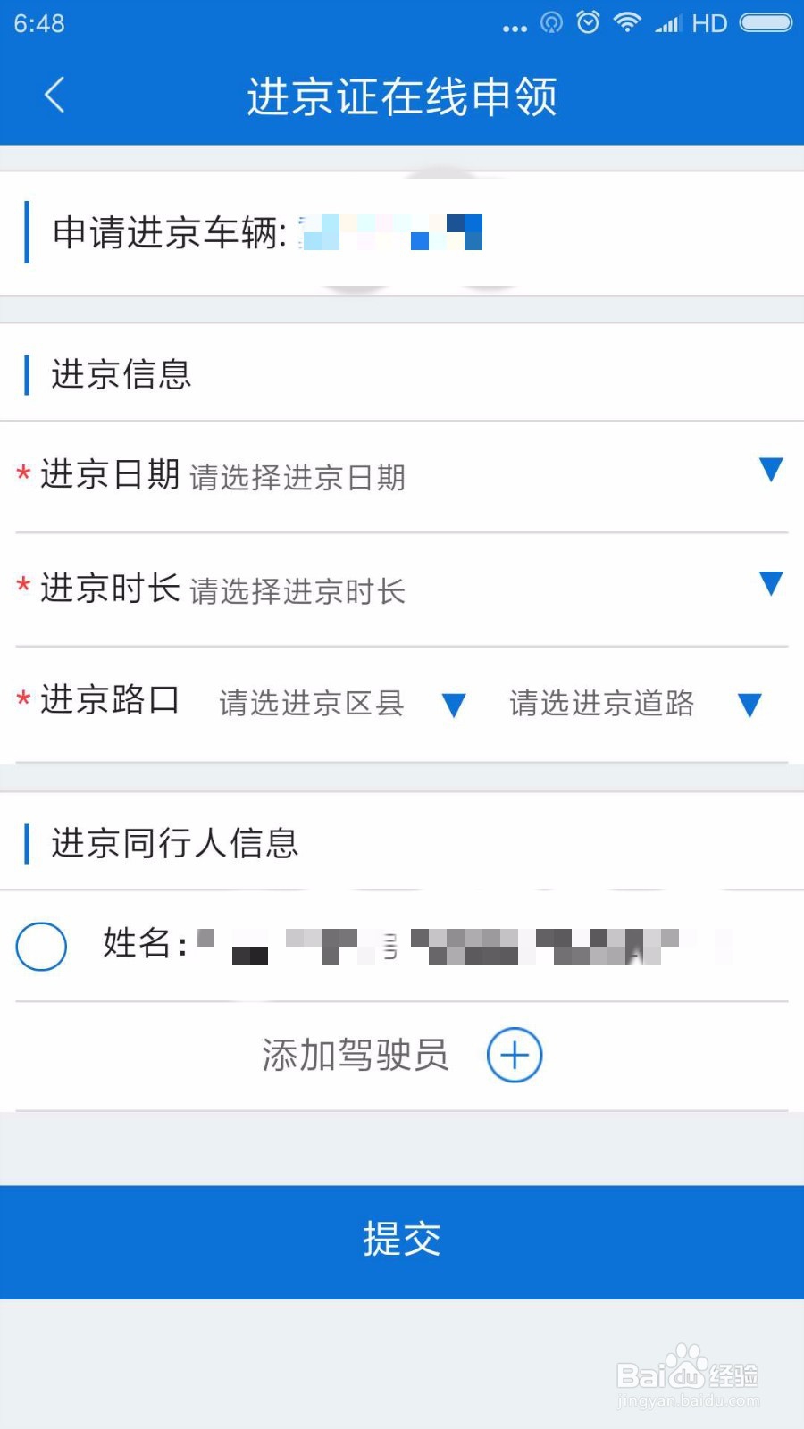804x1429 pixels.
Task: Tap the Wi-Fi status icon
Action: point(627,22)
